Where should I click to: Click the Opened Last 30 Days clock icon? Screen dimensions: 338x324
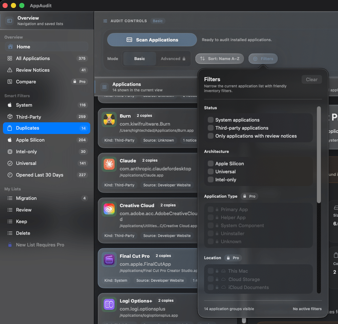(10, 175)
